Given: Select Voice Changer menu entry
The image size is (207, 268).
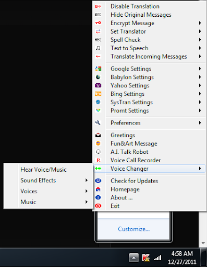Looking at the screenshot, I should [149, 169].
